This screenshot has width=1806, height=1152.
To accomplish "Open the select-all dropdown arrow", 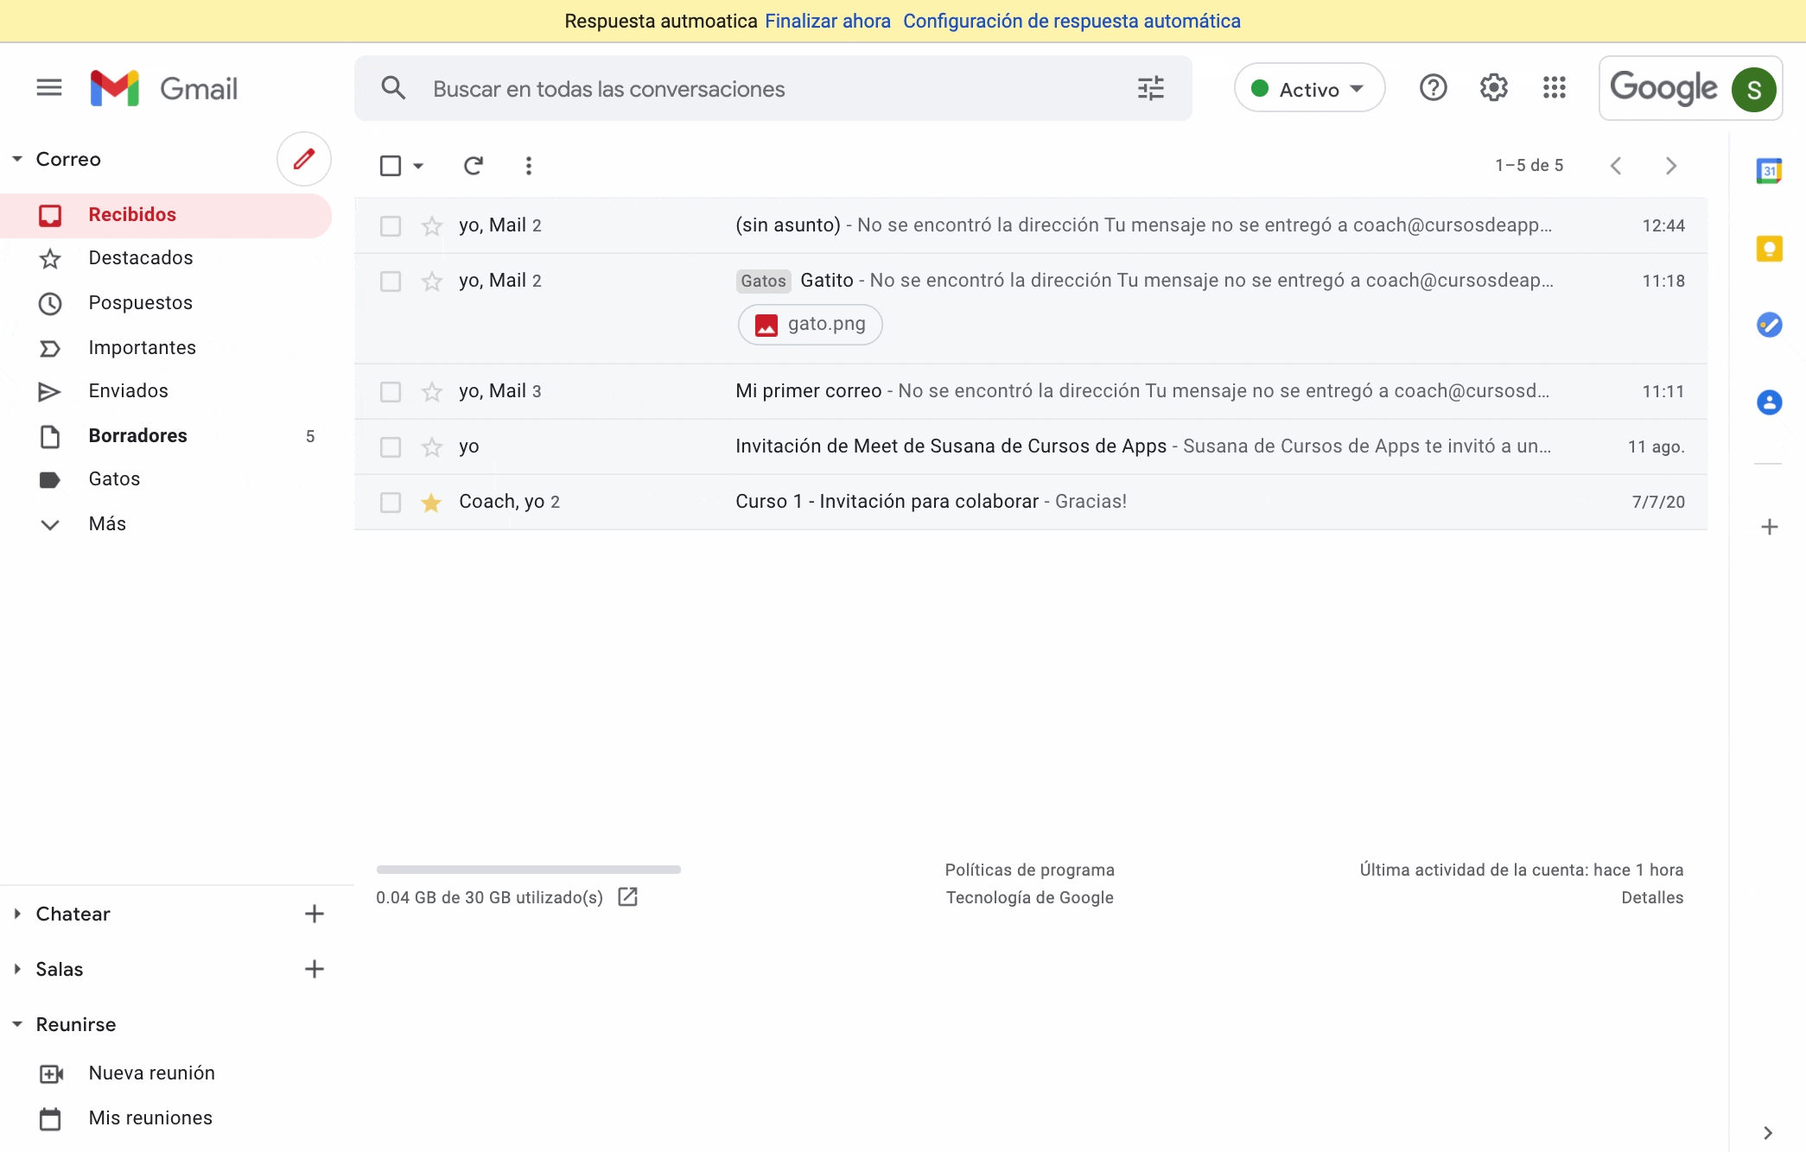I will [418, 166].
